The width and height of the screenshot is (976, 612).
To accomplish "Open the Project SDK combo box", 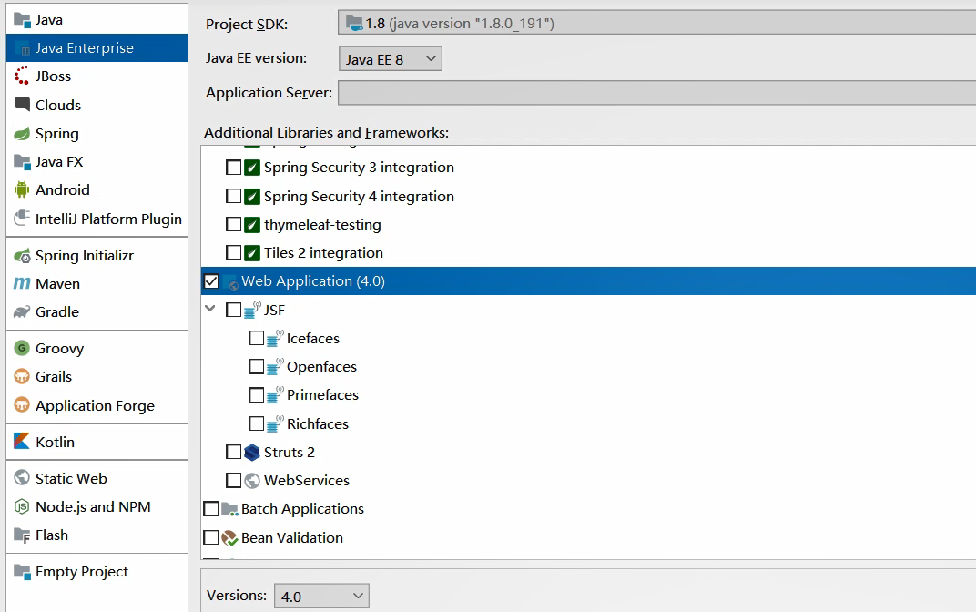I will (x=656, y=23).
